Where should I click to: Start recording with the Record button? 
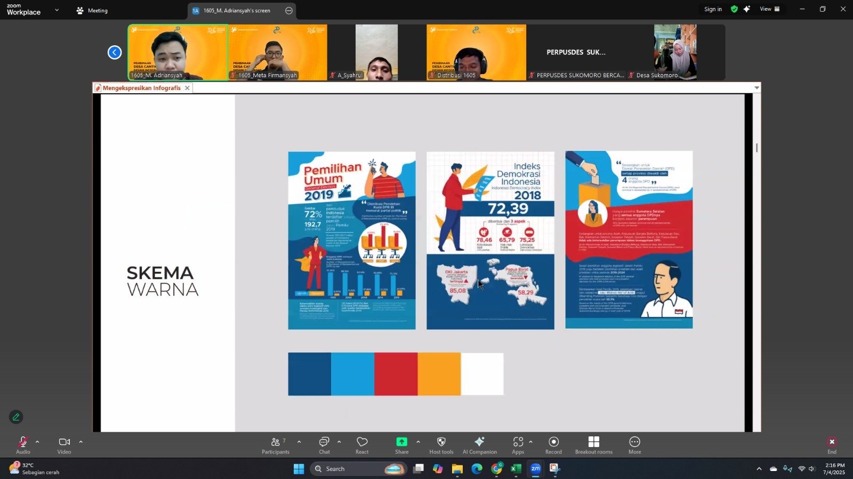(553, 445)
